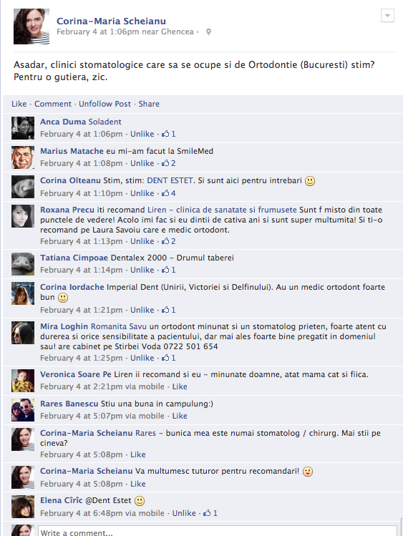This screenshot has width=403, height=536.
Task: Click the Share link under the post
Action: (149, 104)
